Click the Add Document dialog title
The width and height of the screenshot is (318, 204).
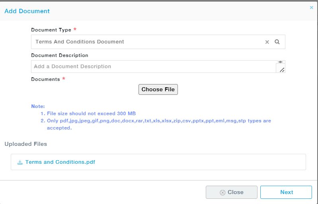[27, 11]
